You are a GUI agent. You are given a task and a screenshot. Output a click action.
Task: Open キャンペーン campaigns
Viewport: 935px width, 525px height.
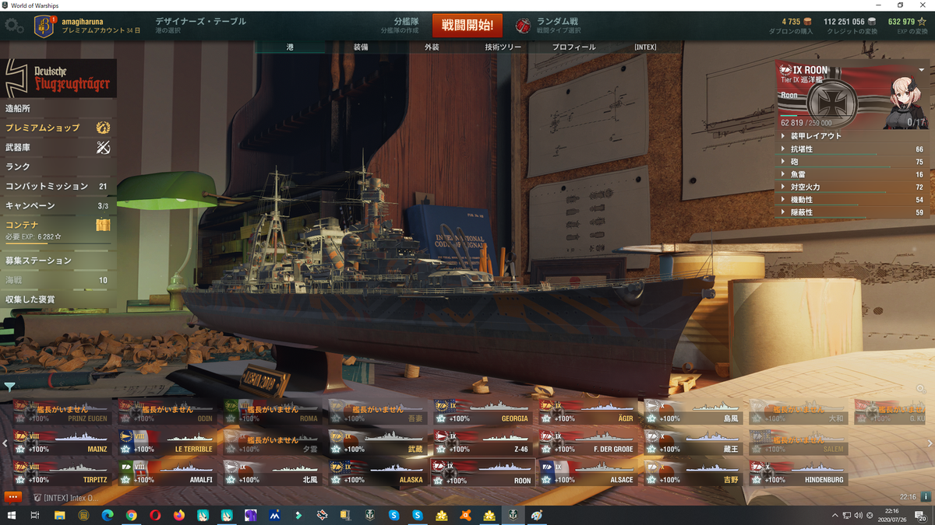tap(58, 206)
